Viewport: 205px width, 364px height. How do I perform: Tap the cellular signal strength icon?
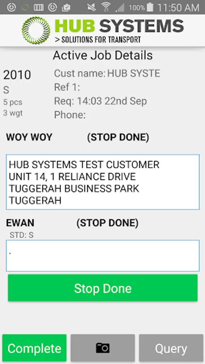120,8
